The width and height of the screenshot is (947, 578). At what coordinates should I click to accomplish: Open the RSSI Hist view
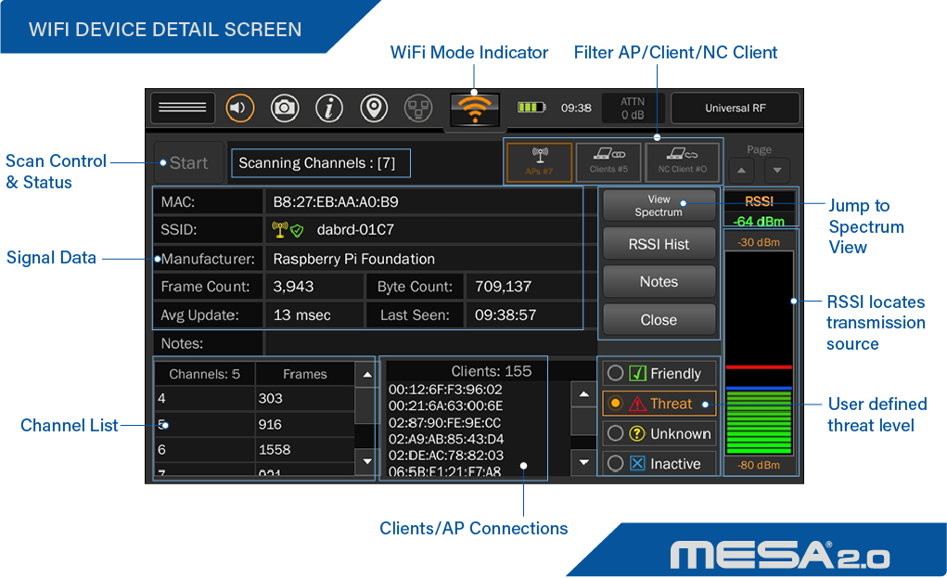click(x=659, y=245)
